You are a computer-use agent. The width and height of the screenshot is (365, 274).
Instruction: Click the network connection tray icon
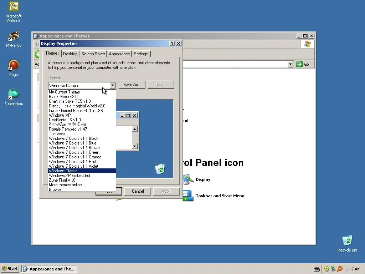[x=333, y=269]
